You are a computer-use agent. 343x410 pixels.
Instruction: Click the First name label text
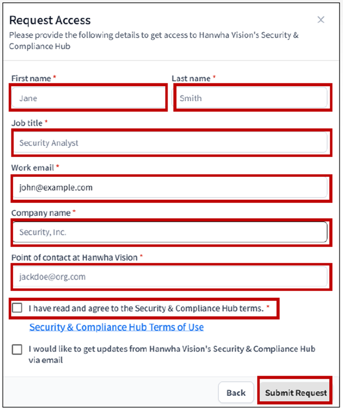coord(31,78)
